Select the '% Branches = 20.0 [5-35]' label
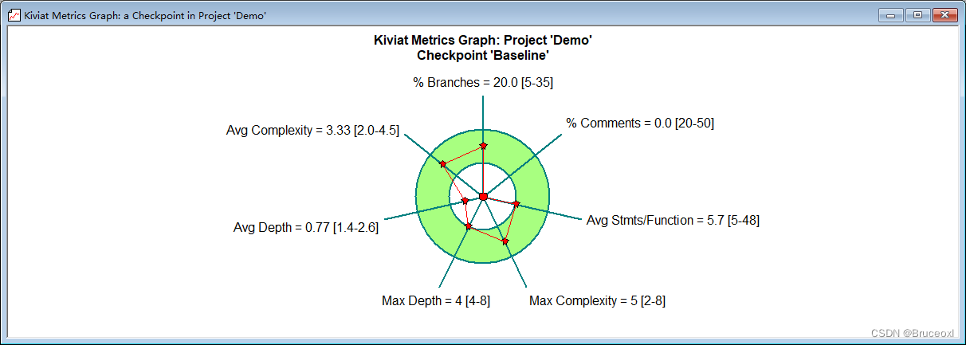This screenshot has height=345, width=966. pyautogui.click(x=483, y=82)
